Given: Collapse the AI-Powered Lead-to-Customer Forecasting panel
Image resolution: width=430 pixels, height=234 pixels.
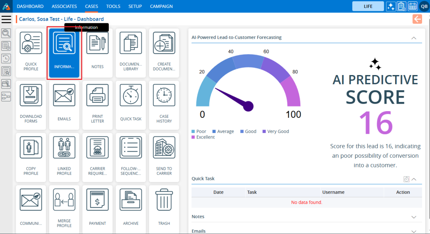Looking at the screenshot, I should point(414,38).
